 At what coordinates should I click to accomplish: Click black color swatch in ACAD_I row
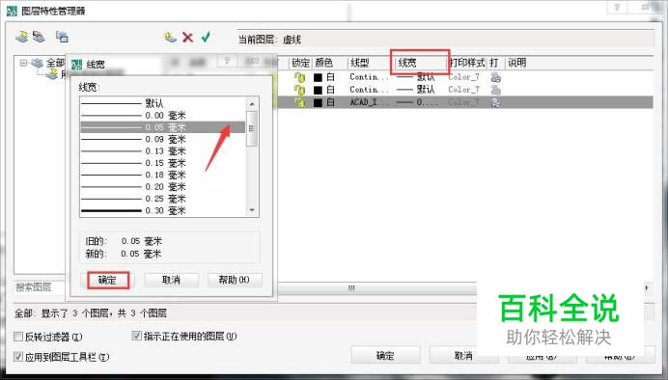click(x=318, y=102)
